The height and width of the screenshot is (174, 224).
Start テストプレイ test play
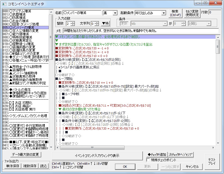[x=212, y=161]
